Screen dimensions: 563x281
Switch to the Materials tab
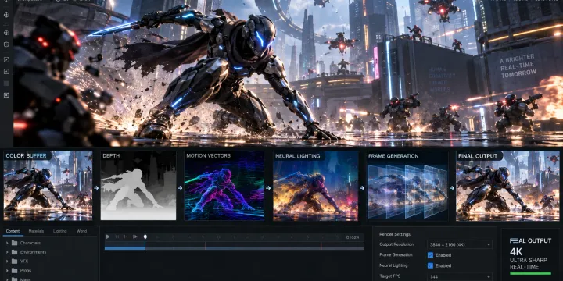pos(36,232)
